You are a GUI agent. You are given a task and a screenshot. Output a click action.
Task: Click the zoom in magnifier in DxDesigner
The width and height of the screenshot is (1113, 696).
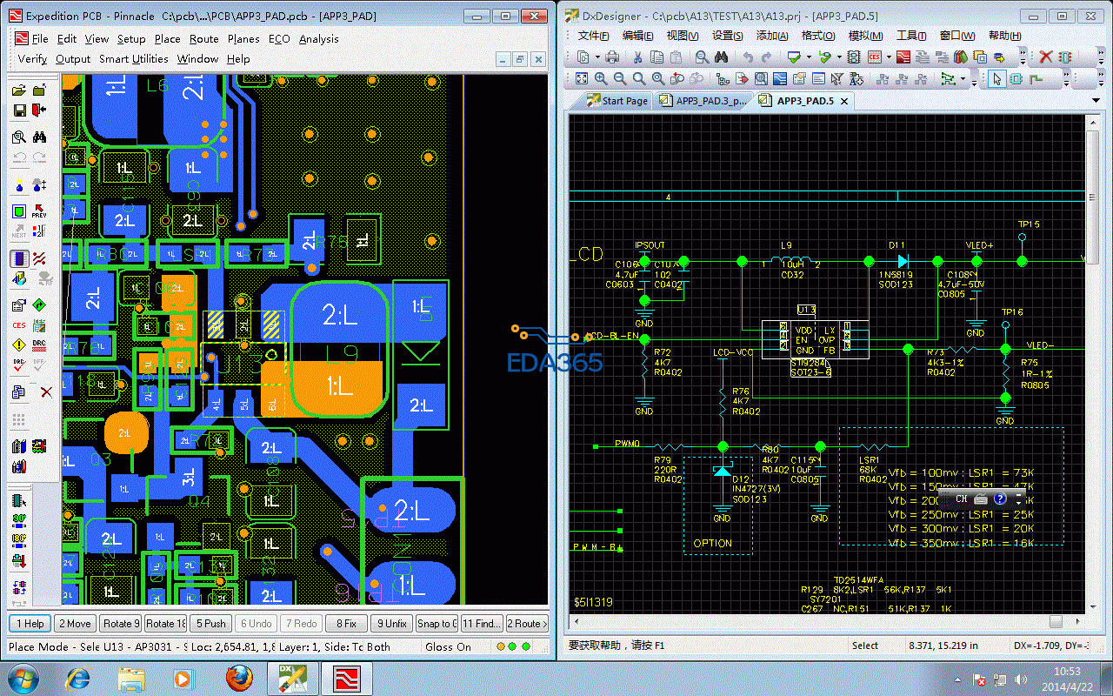coord(601,79)
